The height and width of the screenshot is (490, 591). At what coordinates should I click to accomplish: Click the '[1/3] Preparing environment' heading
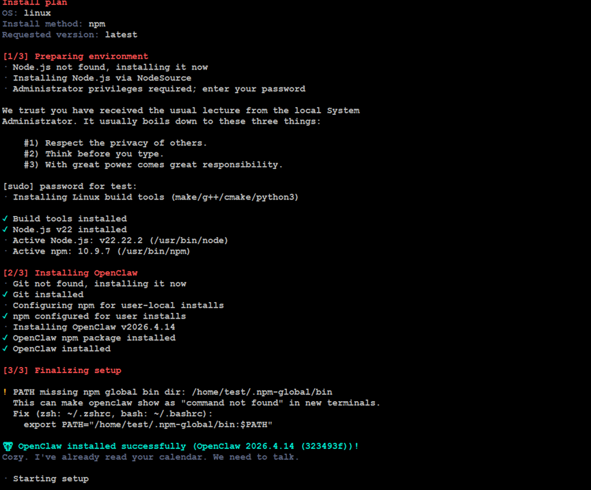point(75,57)
